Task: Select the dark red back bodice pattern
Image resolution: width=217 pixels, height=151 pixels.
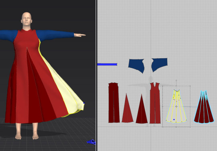Action: 114,102
